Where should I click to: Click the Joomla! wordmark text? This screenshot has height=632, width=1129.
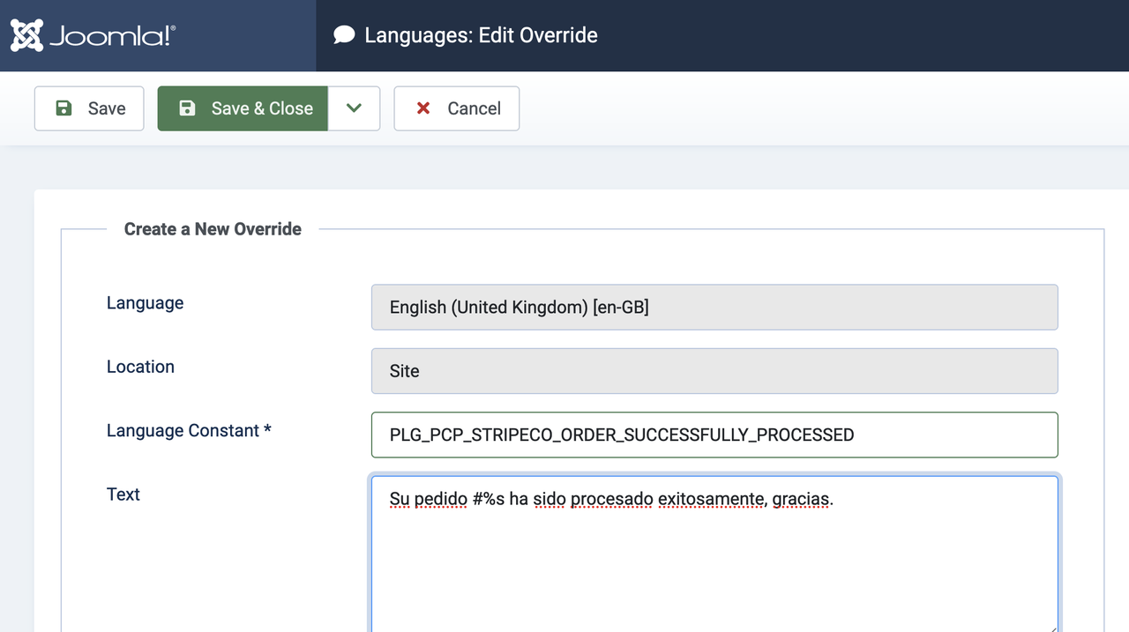tap(112, 36)
